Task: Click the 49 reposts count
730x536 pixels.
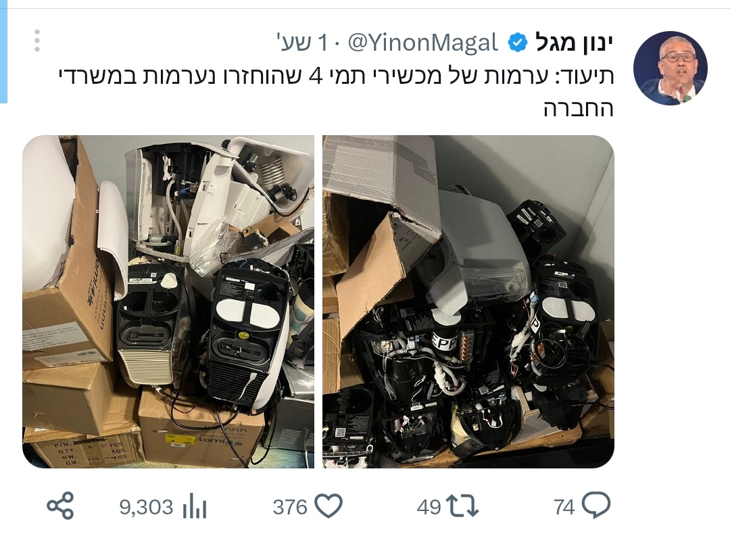Action: 429,507
